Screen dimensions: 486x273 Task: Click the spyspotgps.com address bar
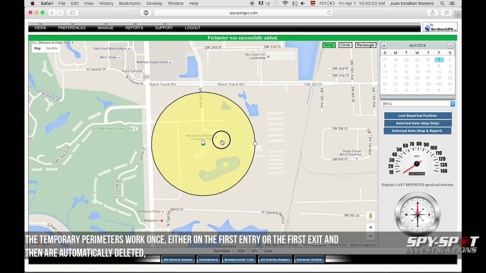click(x=243, y=13)
